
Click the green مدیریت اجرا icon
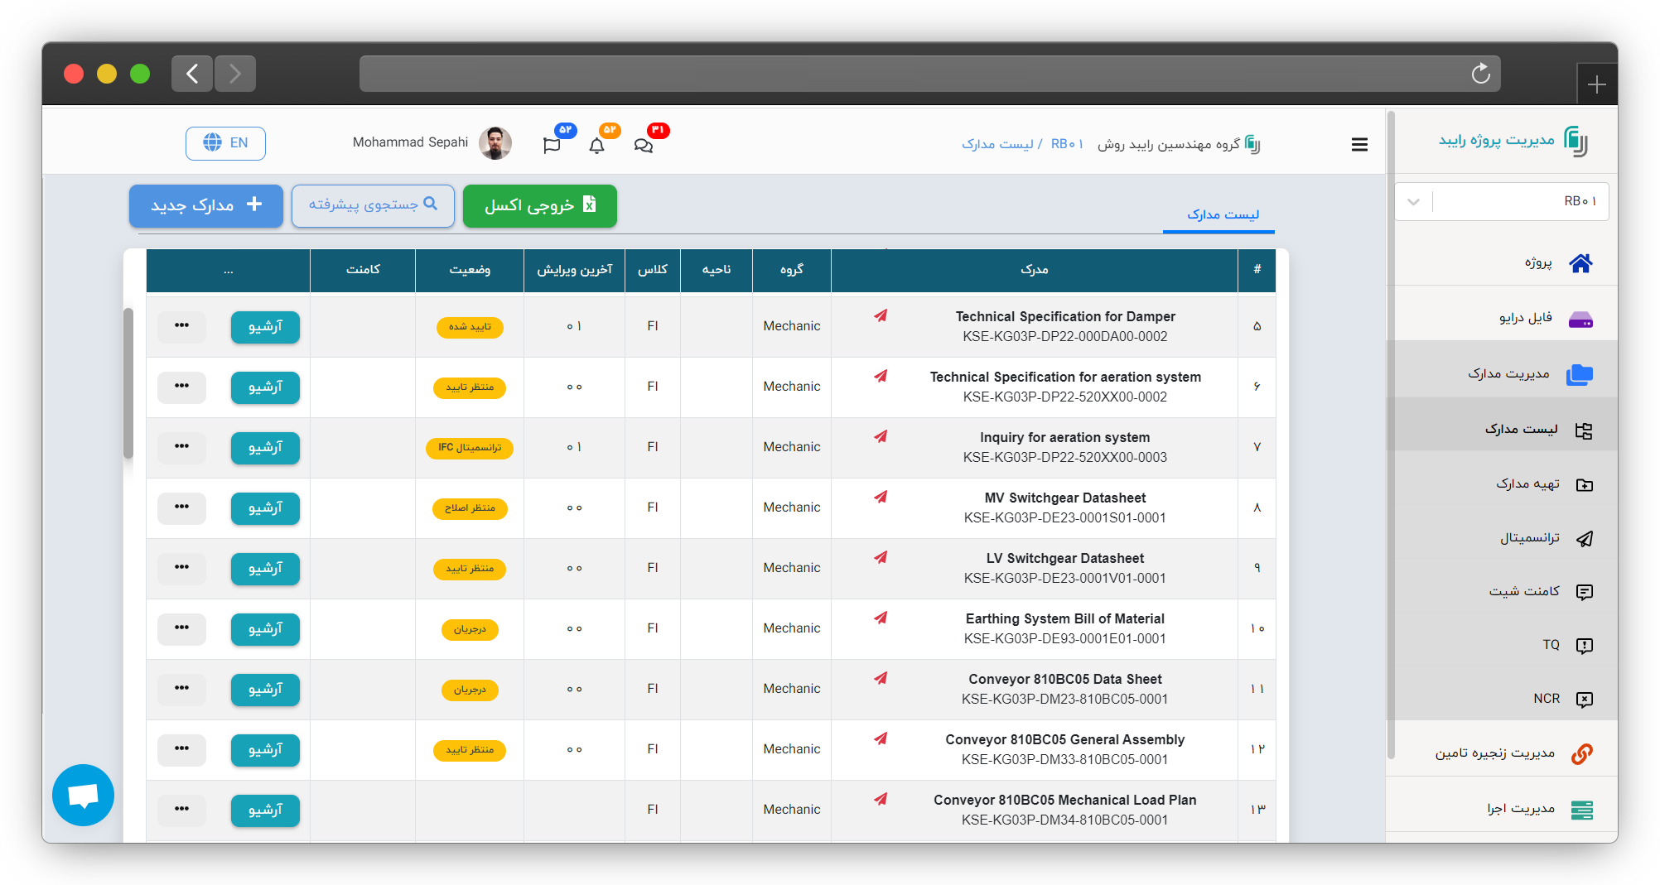tap(1582, 810)
